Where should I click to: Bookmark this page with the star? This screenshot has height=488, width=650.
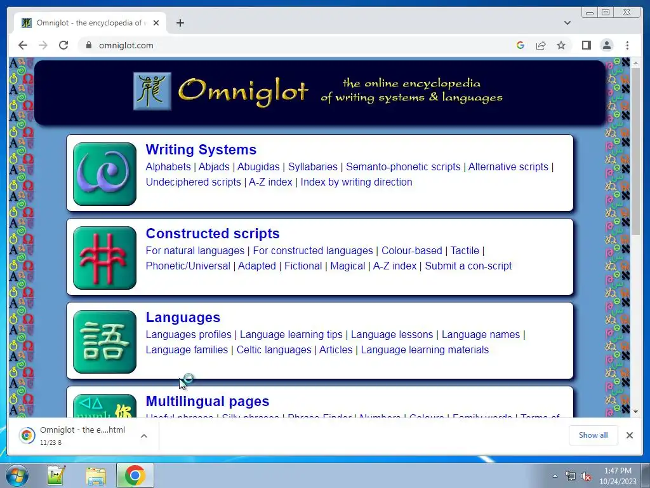(x=561, y=45)
